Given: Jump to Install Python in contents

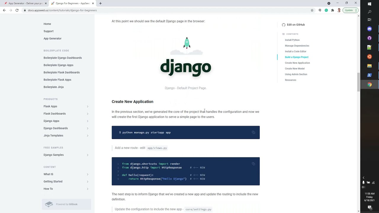Looking at the screenshot, I should tap(292, 40).
